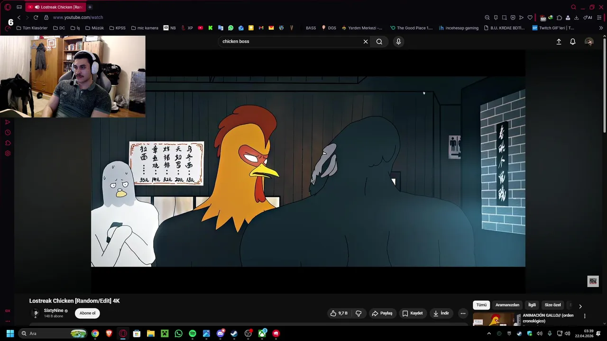Screen dimensions: 607x341
Task: Open a new browser tab with plus
Action: click(x=90, y=7)
